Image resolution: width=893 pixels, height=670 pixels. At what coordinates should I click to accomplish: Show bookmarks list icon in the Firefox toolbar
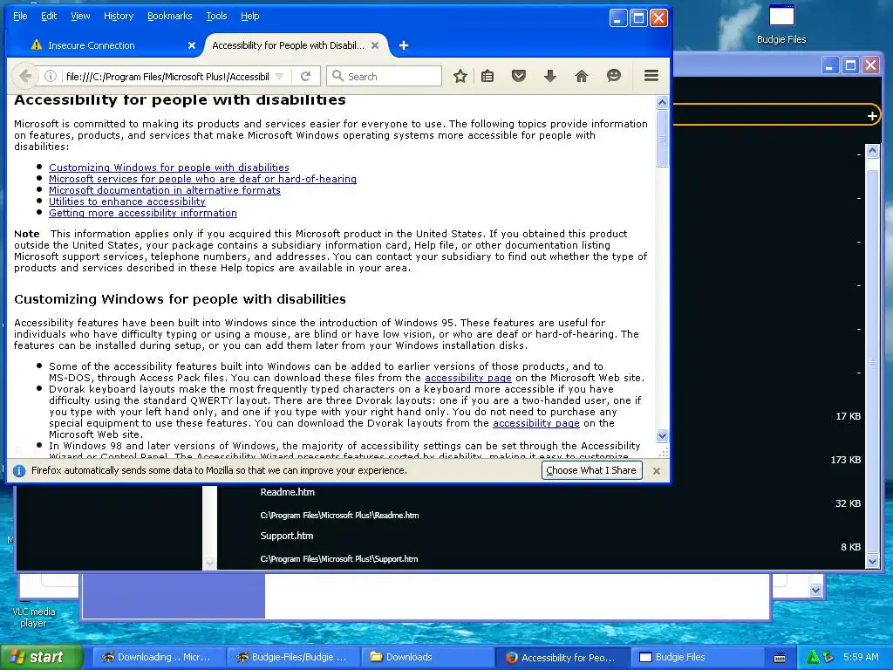(487, 77)
